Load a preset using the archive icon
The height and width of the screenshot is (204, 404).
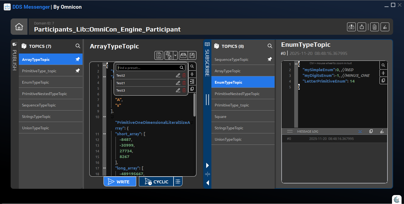183,55
